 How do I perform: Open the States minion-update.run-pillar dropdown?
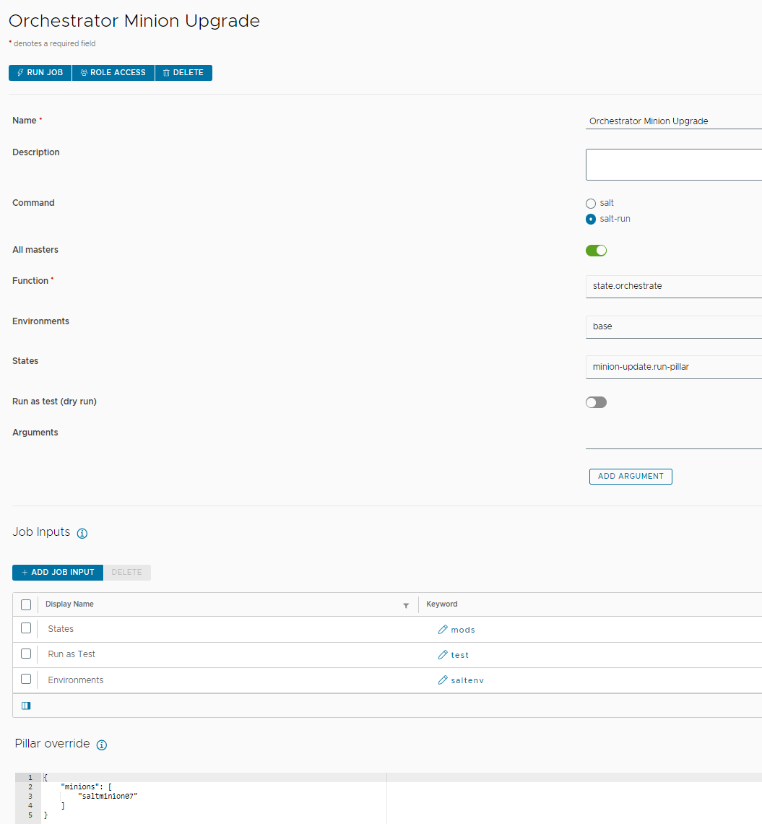pos(674,368)
